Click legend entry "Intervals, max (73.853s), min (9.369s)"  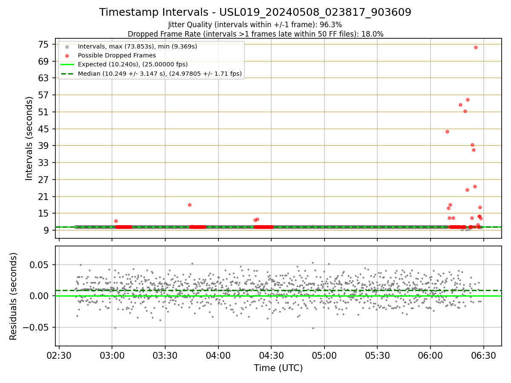(x=138, y=46)
